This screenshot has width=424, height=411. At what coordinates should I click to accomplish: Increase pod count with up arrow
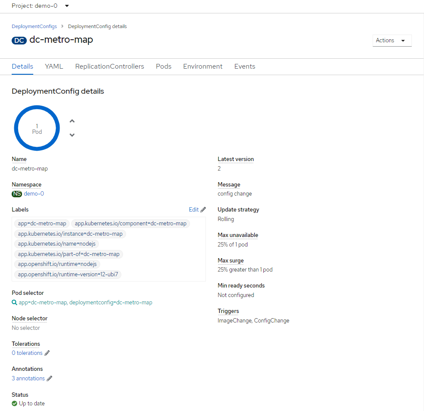coord(72,121)
